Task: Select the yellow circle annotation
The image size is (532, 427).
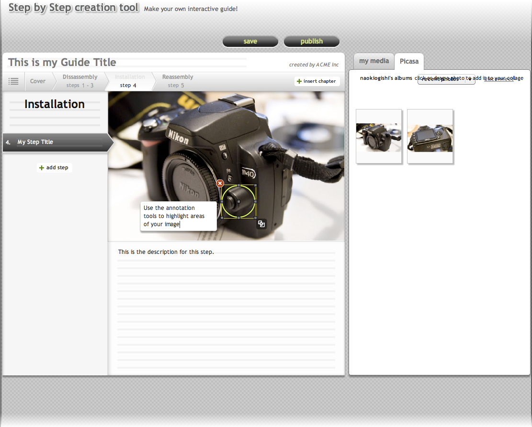Action: coord(238,201)
